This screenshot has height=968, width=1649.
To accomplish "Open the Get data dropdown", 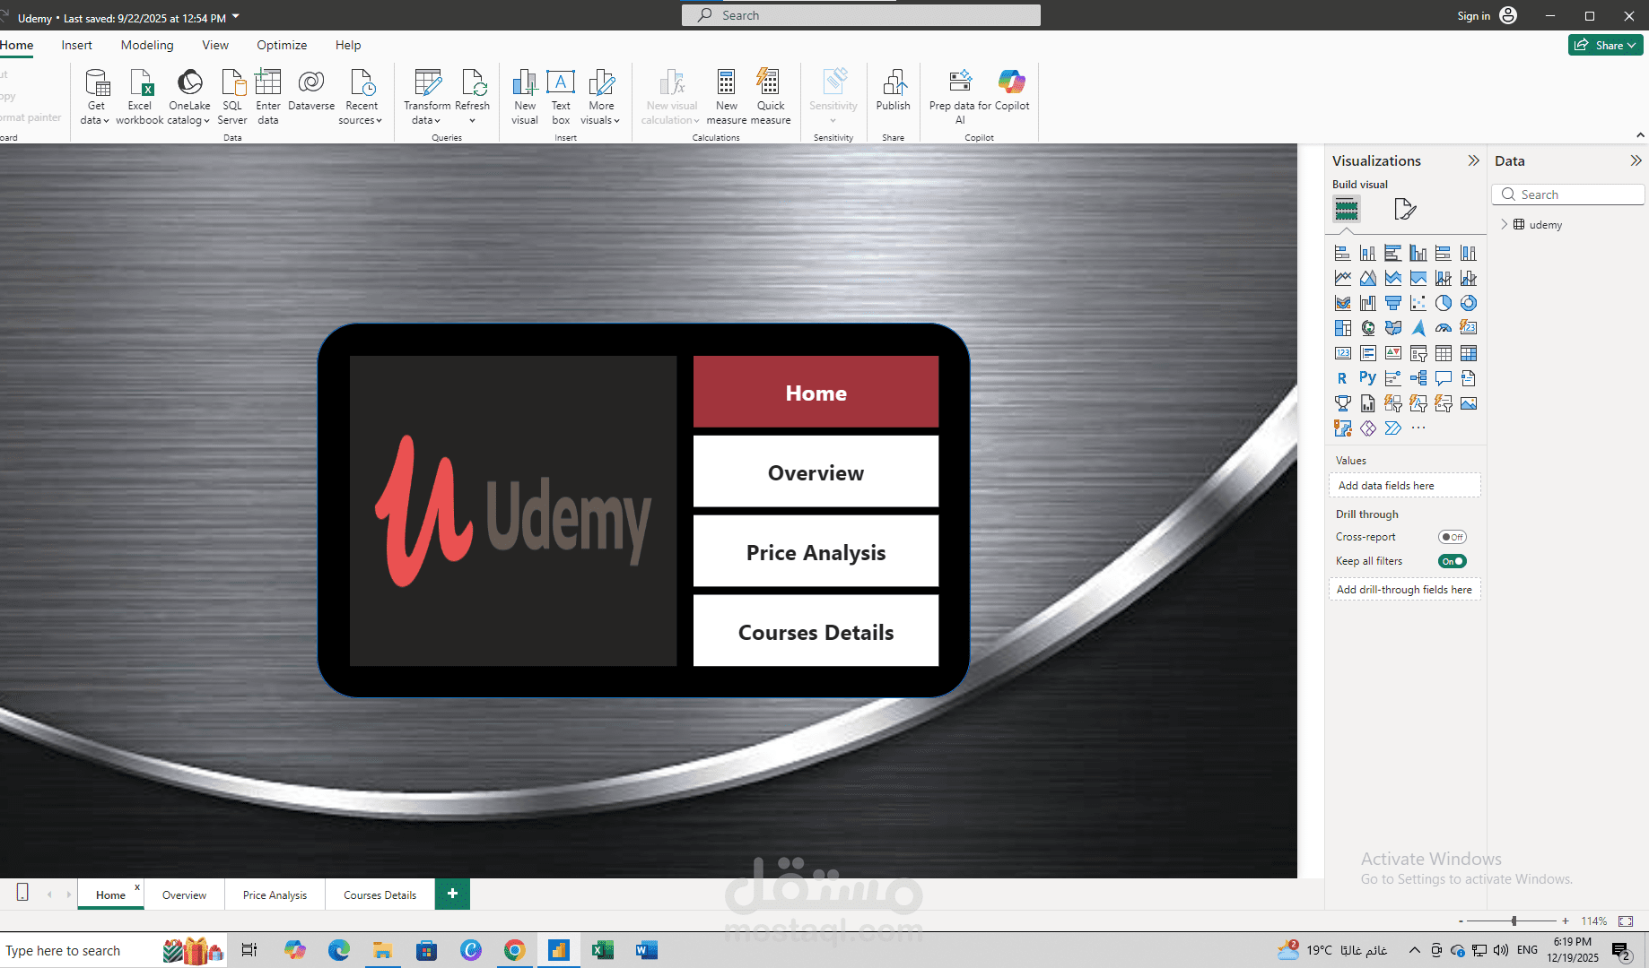I will 95,97.
